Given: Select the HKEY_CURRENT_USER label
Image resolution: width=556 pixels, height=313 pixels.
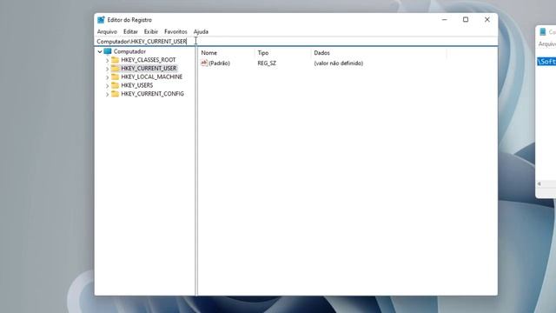Looking at the screenshot, I should pos(149,68).
